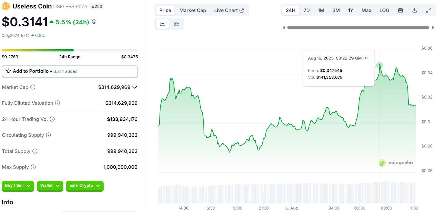This screenshot has height=212, width=443.
Task: Switch to candlestick chart view icon
Action: tap(176, 24)
